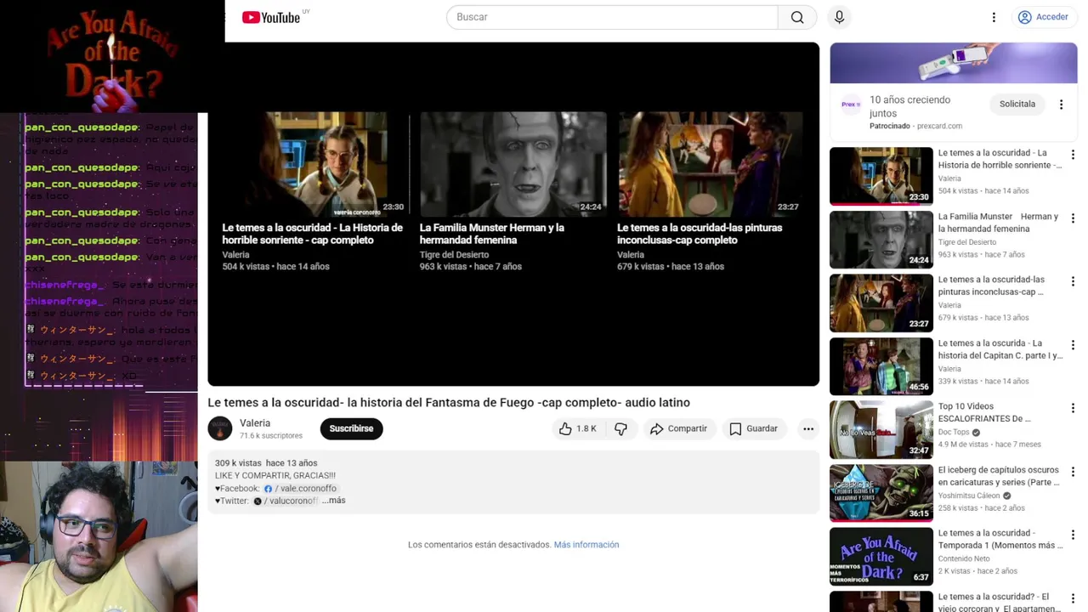Open menu for El viejo corcoran video
Screen dimensions: 1088x612
coord(1073,598)
